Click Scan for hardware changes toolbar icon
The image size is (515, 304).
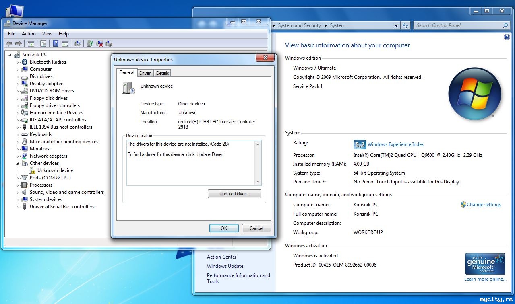point(78,43)
